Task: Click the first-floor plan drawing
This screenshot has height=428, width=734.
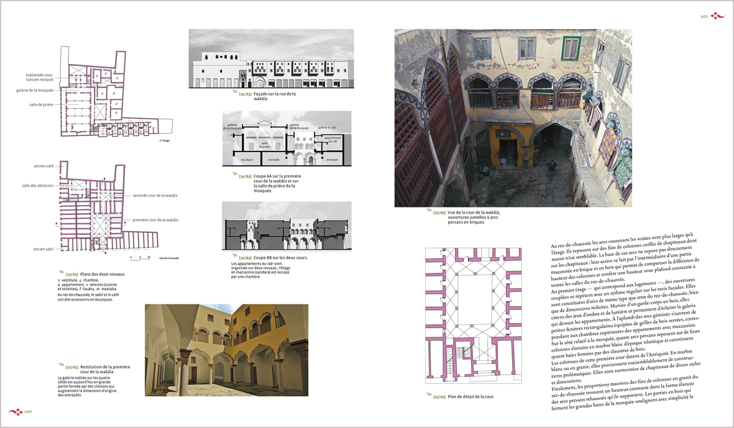Action: pos(116,92)
